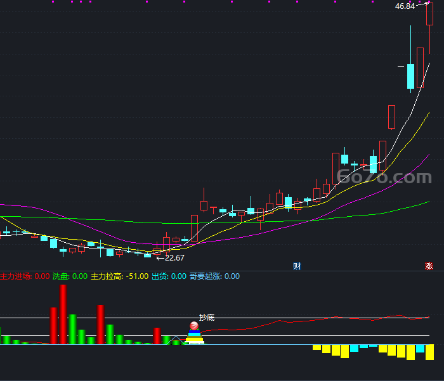Click the 洗盘: 0.00 indicator label
This screenshot has width=444, height=381.
(x=70, y=276)
